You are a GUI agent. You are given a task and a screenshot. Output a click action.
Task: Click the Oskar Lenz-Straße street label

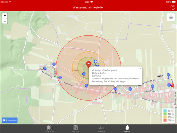coord(150,100)
